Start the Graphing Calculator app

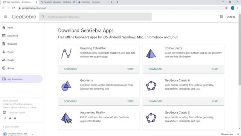pyautogui.click(x=131, y=69)
